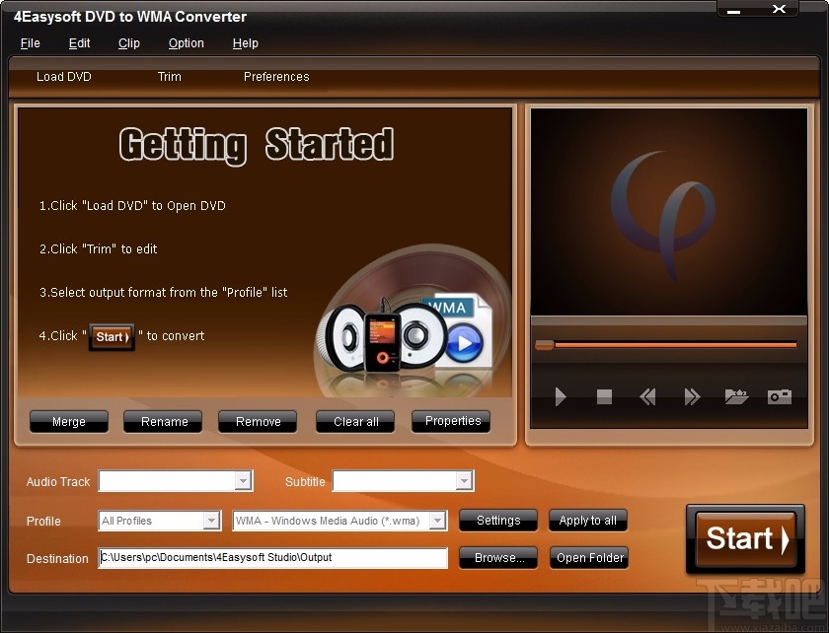Click Apply to all

[587, 521]
